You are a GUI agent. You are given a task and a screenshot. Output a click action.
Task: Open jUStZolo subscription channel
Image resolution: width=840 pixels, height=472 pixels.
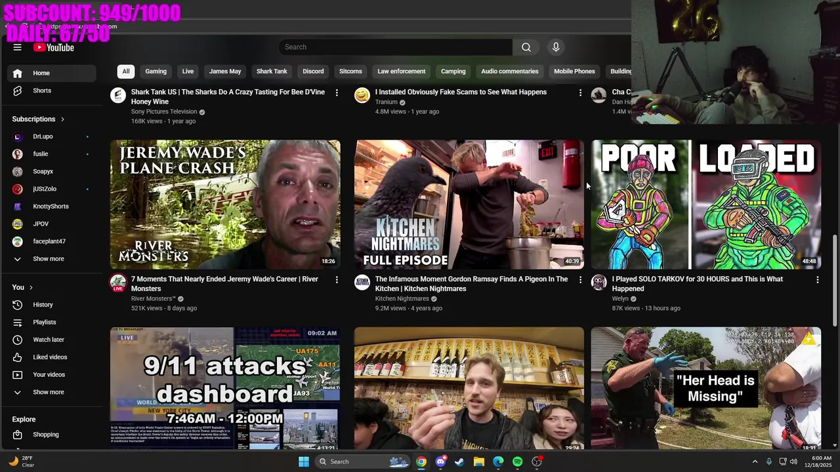pyautogui.click(x=52, y=189)
